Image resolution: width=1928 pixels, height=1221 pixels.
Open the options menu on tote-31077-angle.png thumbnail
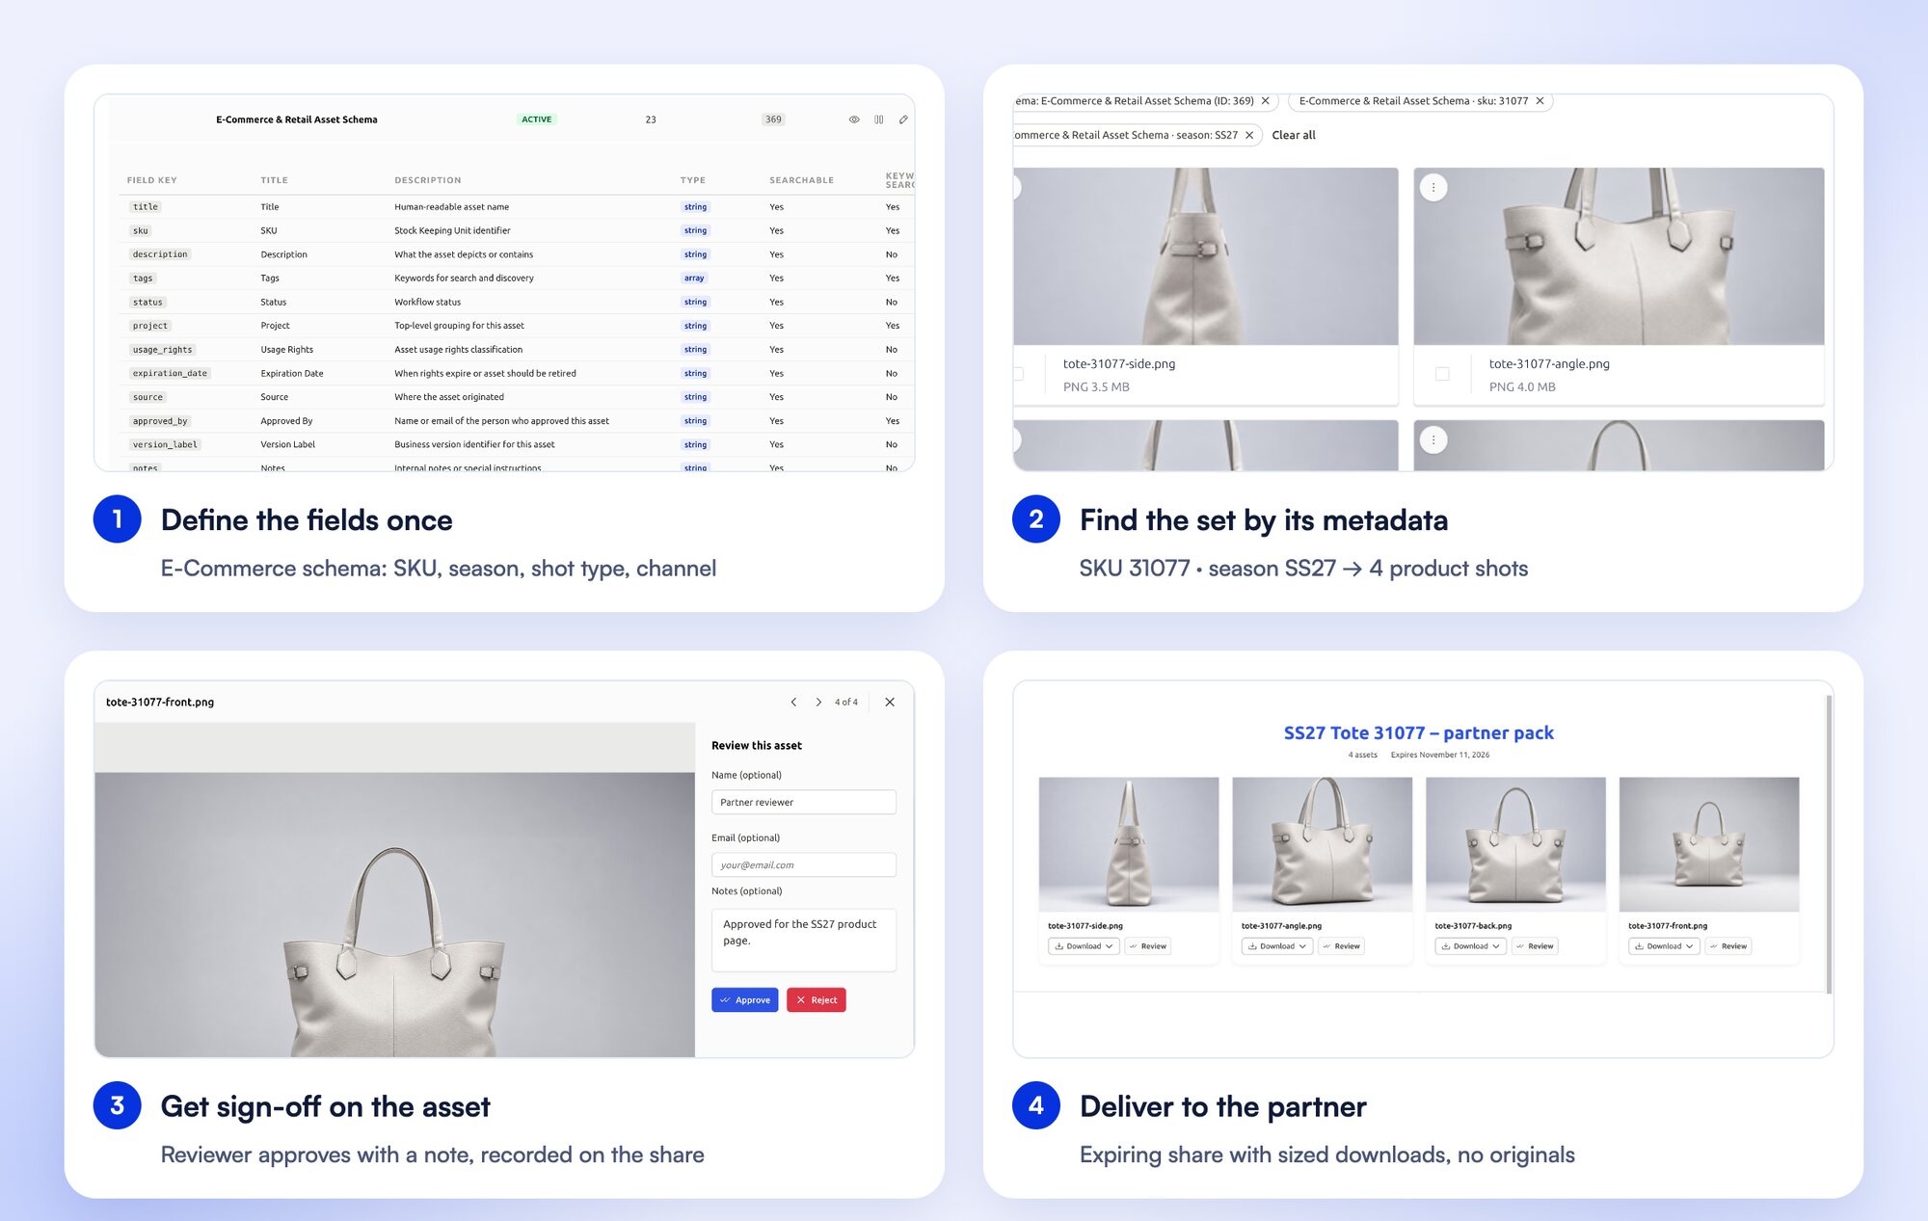click(1433, 188)
